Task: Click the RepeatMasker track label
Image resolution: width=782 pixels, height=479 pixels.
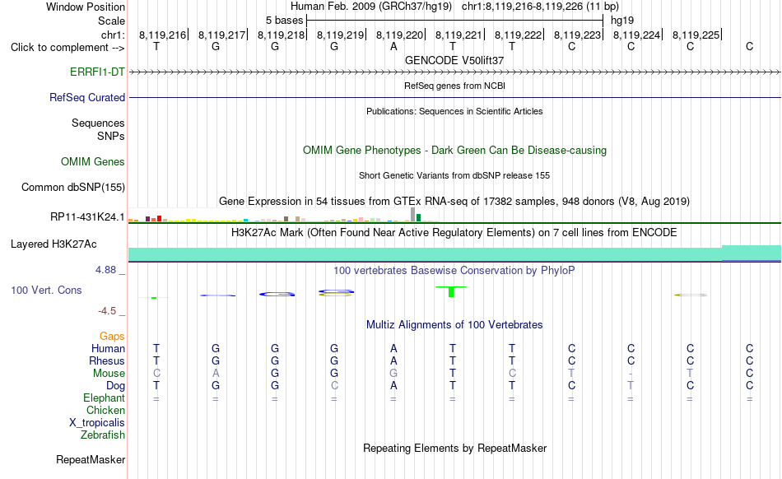Action: tap(91, 459)
